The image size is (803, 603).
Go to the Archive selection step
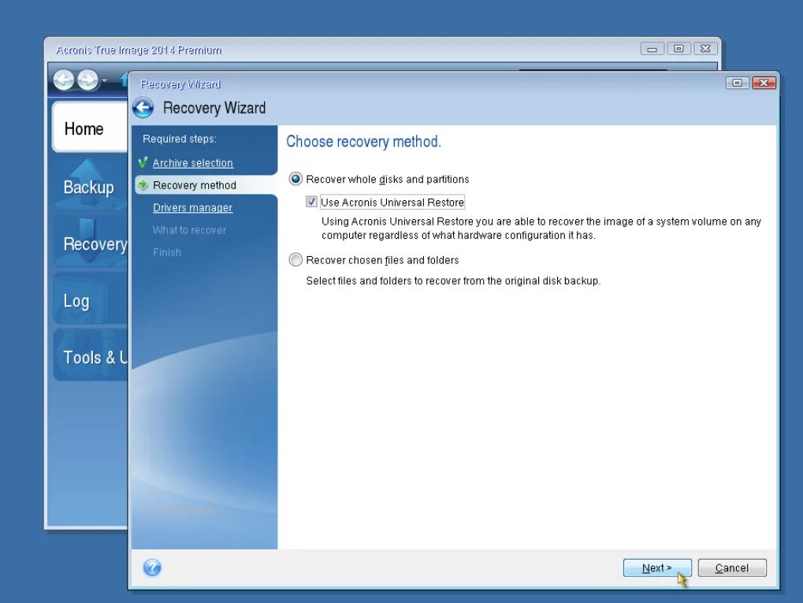tap(192, 163)
